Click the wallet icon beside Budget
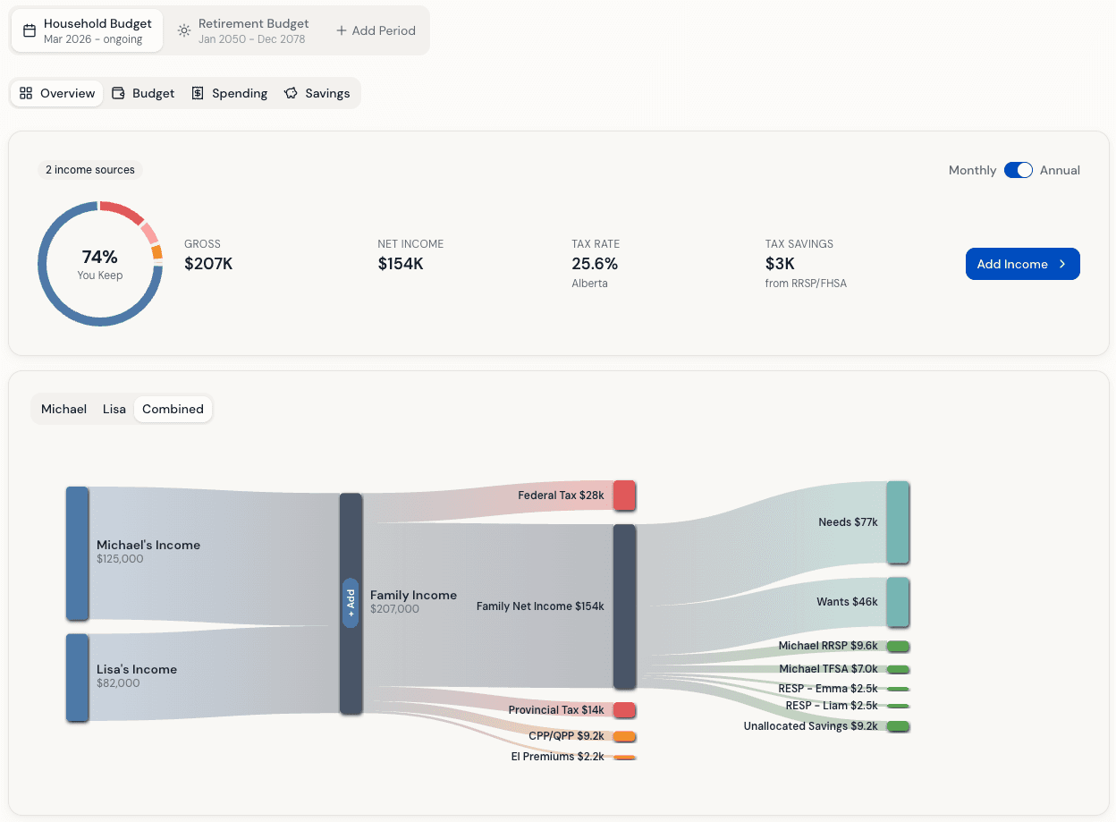The width and height of the screenshot is (1116, 822). click(x=117, y=92)
